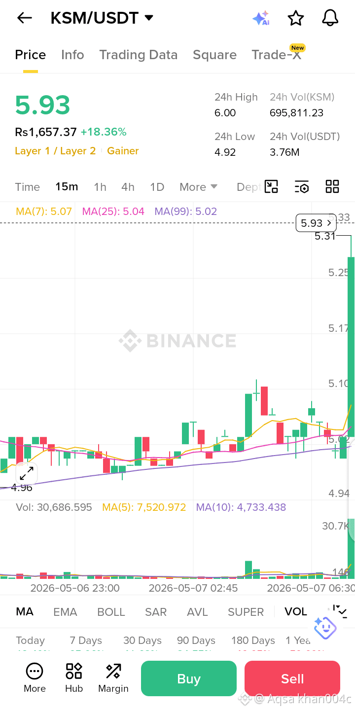
Task: Tap the 5.93 current price tag arrow
Action: click(316, 223)
